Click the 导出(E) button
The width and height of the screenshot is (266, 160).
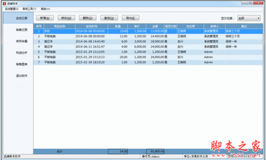[x=131, y=18]
